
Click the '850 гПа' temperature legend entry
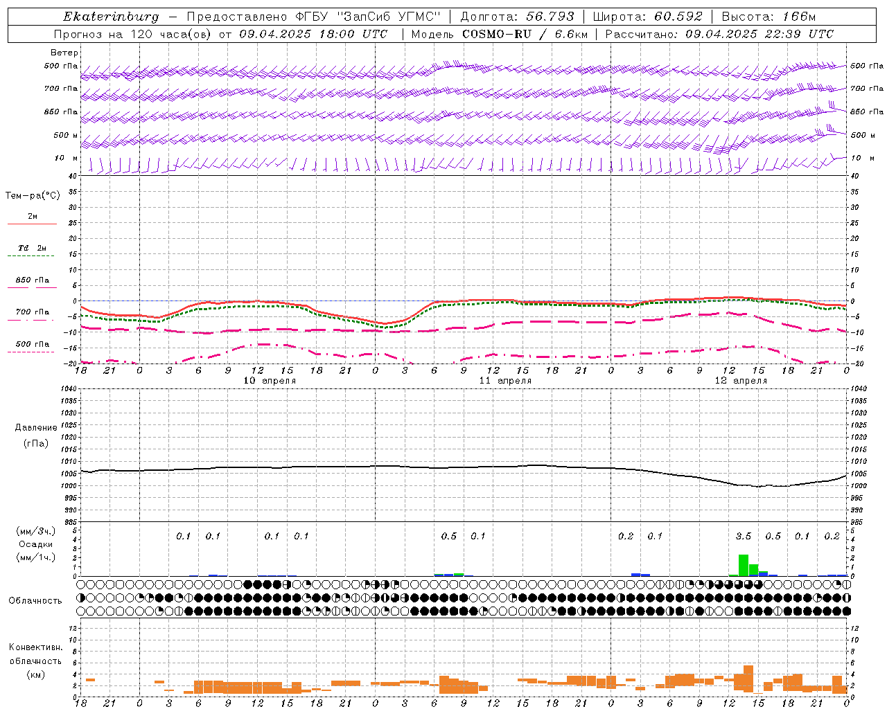[x=33, y=280]
